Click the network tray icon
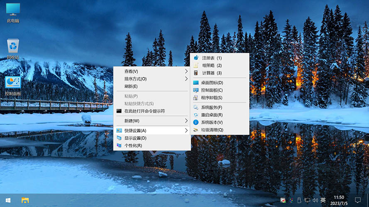 tap(307, 200)
